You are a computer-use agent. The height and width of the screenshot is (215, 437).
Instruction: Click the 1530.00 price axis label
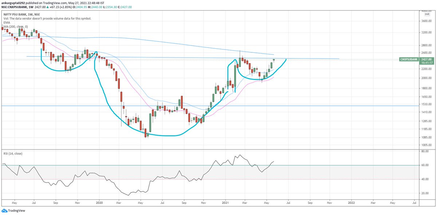tap(426, 104)
